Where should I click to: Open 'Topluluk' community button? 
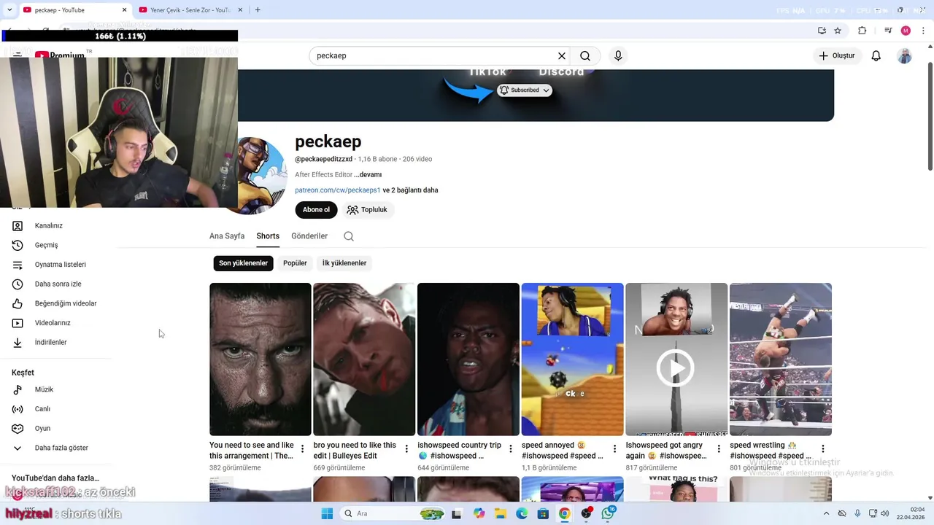[x=368, y=210]
